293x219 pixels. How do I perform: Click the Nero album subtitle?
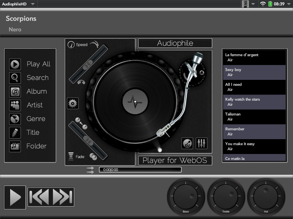(15, 29)
